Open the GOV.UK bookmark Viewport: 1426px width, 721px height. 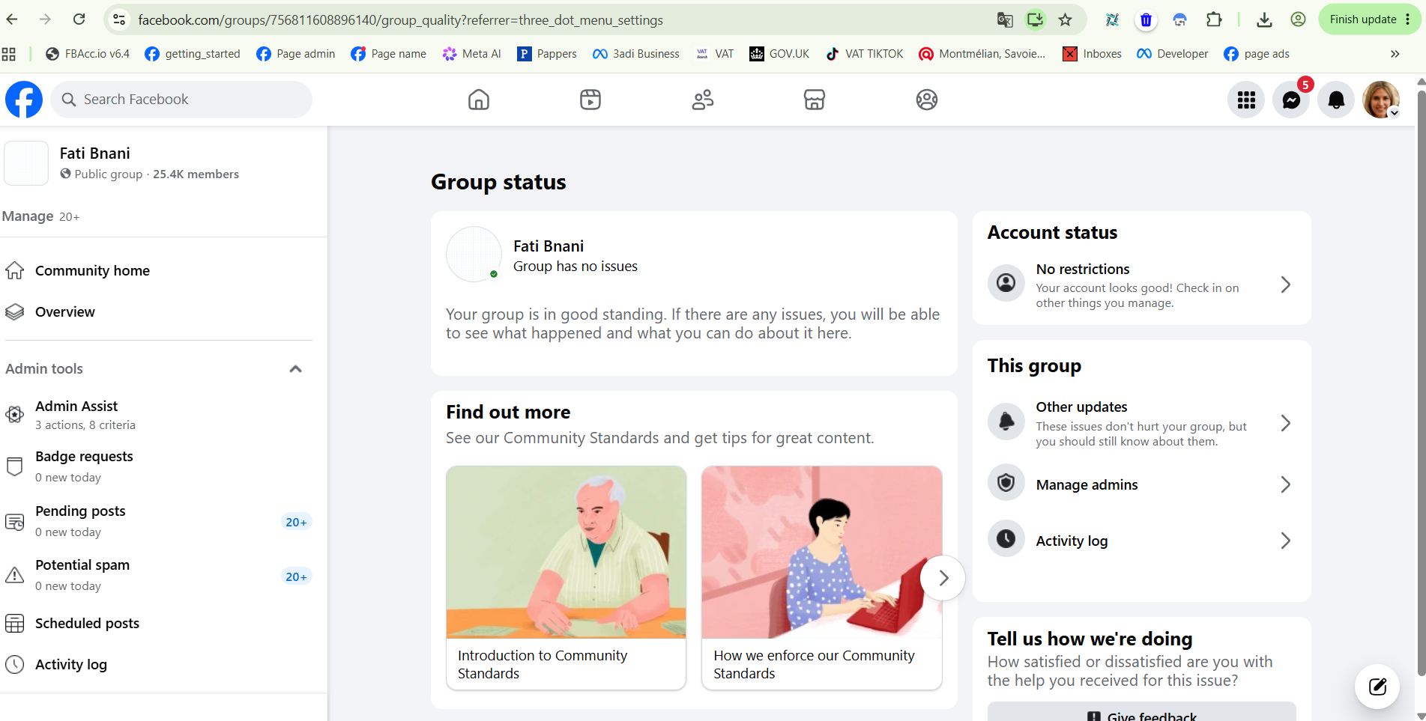(779, 54)
